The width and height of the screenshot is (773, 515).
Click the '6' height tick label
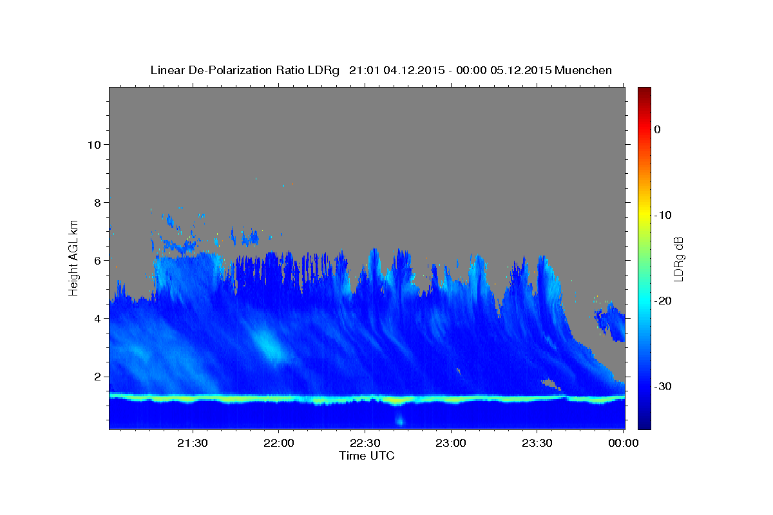pyautogui.click(x=96, y=260)
